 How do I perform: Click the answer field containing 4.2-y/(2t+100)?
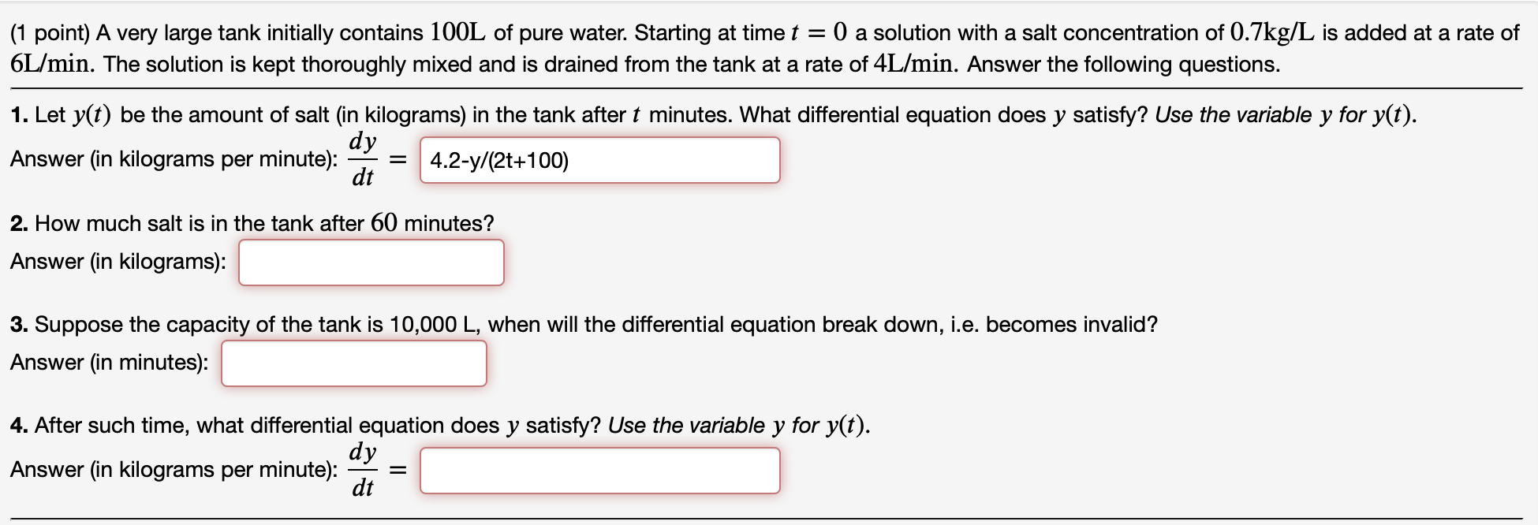coord(599,160)
